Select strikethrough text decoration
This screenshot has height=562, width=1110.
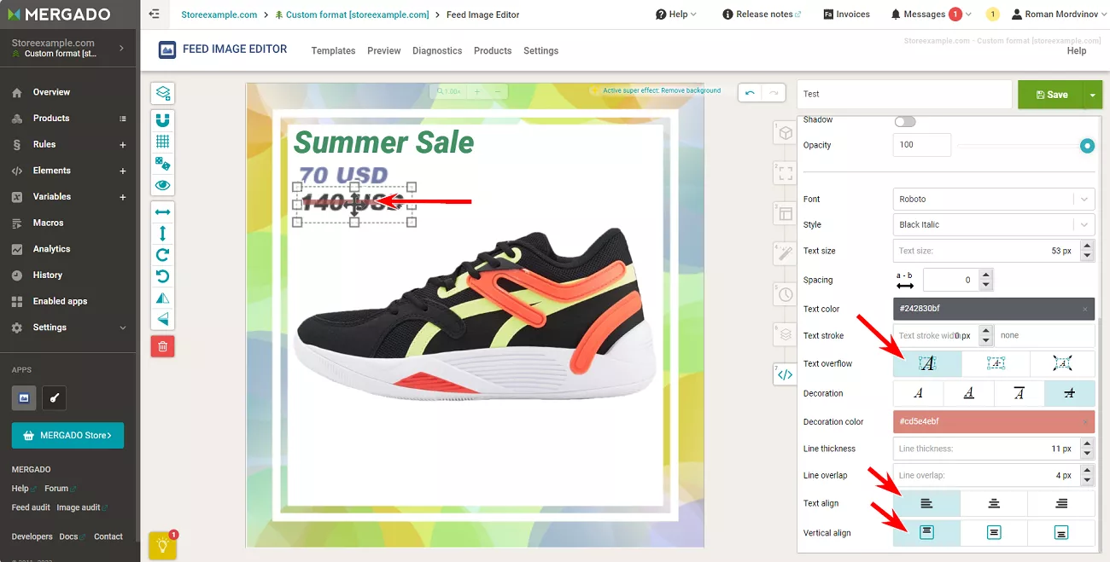point(1070,393)
